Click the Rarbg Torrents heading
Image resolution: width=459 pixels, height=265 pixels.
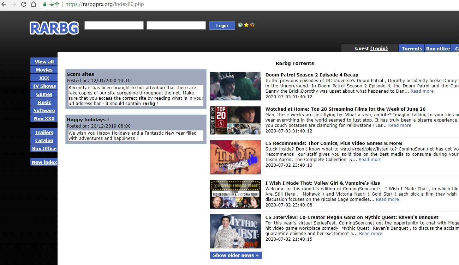pyautogui.click(x=295, y=63)
